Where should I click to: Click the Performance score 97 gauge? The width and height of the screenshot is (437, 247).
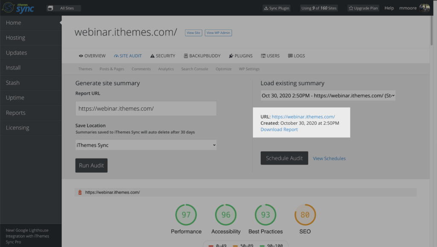[186, 215]
